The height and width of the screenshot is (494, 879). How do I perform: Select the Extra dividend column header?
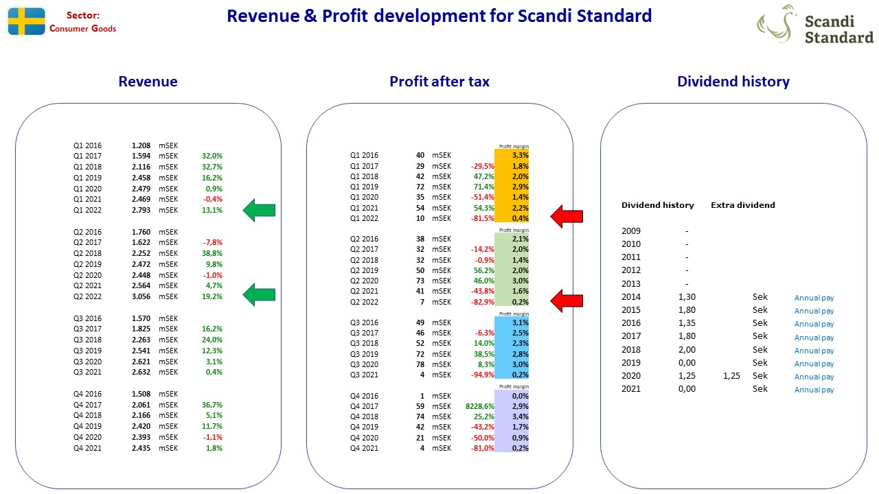coord(743,205)
